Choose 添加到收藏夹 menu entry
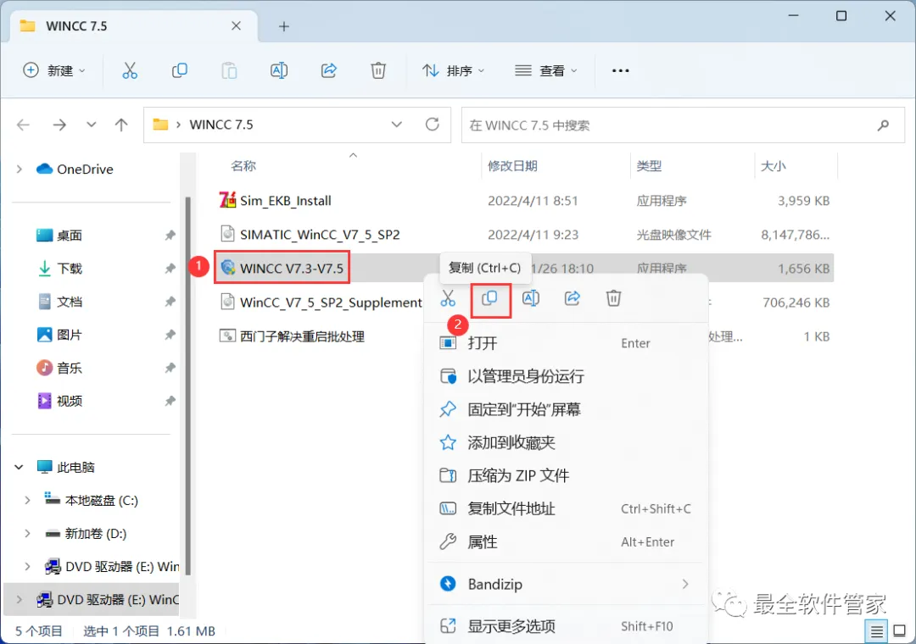The image size is (916, 644). tap(566, 442)
